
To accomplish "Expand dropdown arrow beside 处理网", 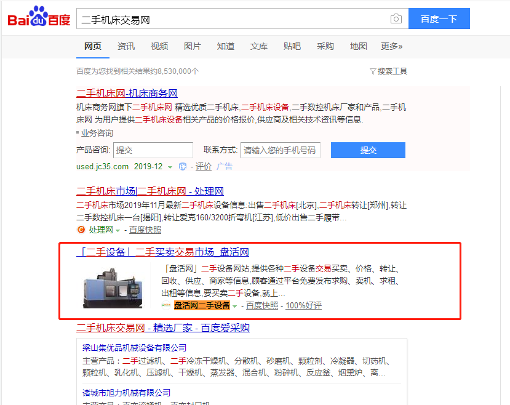I will pyautogui.click(x=118, y=230).
